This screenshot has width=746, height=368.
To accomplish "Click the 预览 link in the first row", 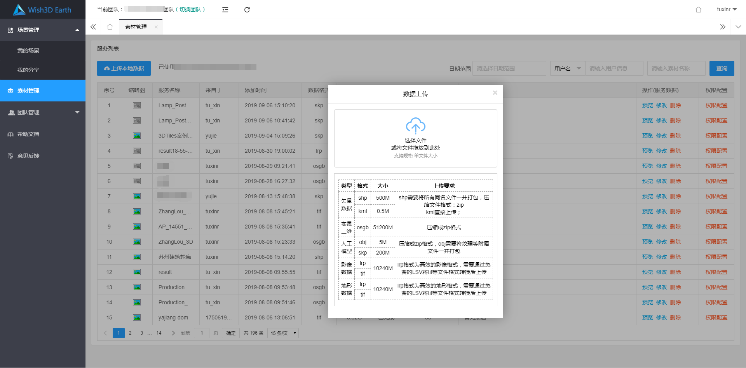I will coord(647,105).
